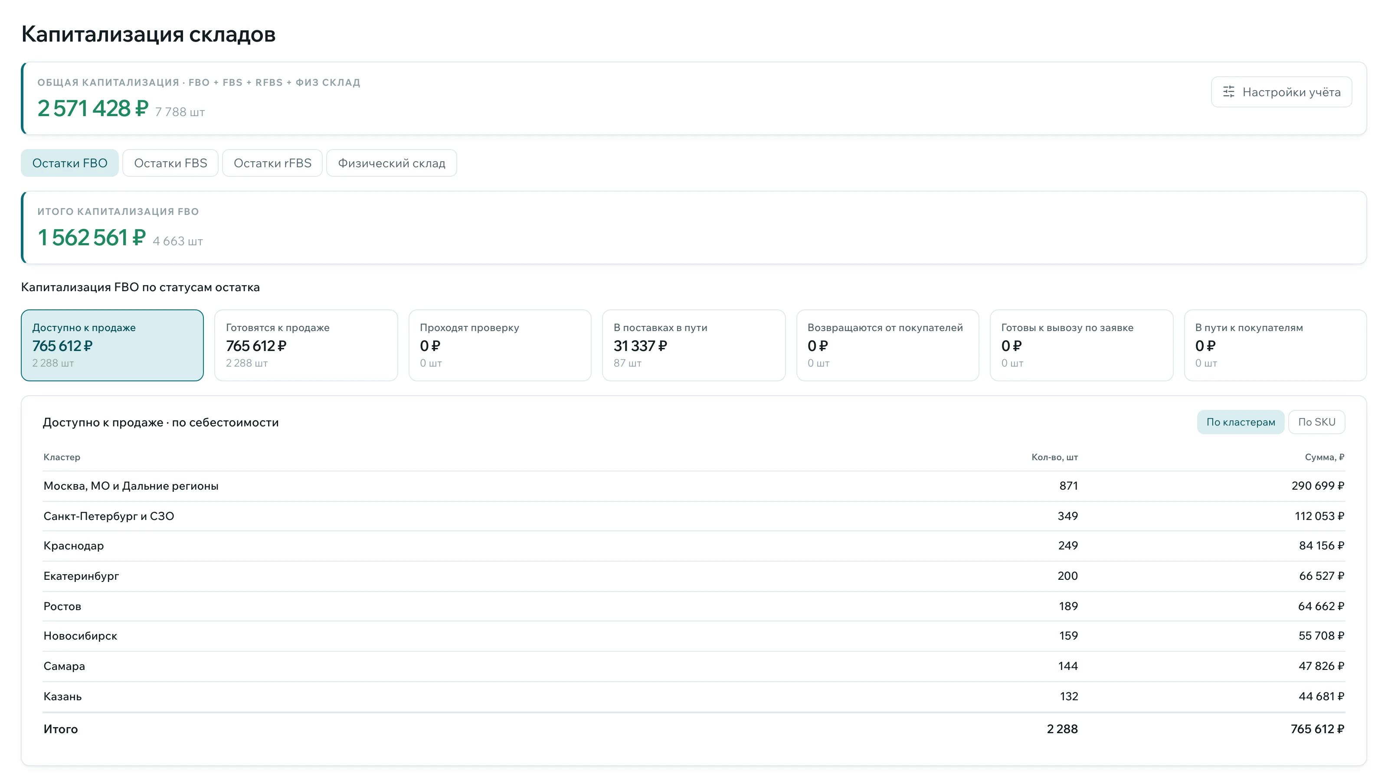This screenshot has height=780, width=1388.
Task: Click the Капитализация FBO по статусам остатка heading
Action: pos(140,287)
